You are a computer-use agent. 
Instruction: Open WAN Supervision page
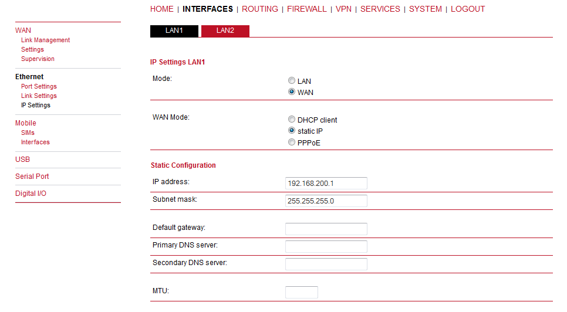38,59
